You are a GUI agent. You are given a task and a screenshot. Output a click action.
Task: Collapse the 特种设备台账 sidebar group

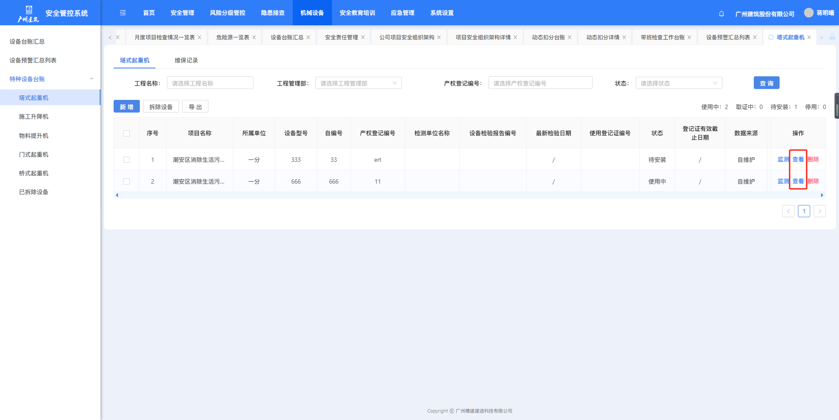click(x=91, y=79)
